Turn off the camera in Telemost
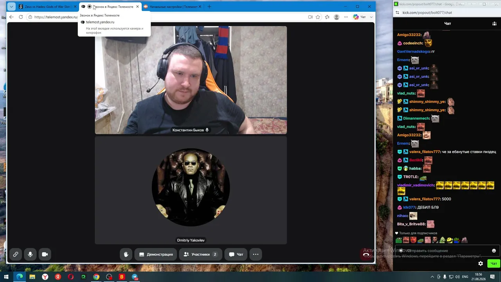 [45, 254]
